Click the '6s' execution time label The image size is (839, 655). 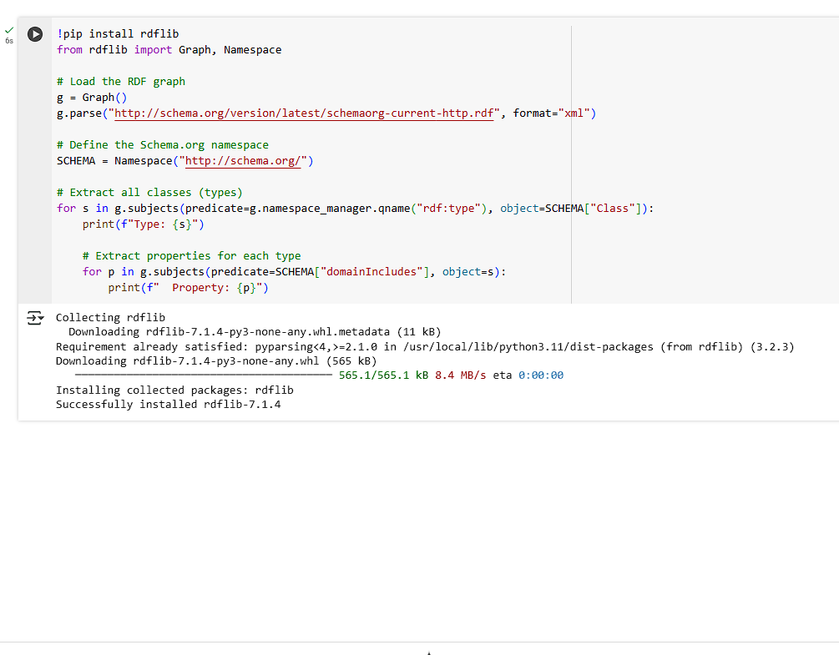[9, 41]
